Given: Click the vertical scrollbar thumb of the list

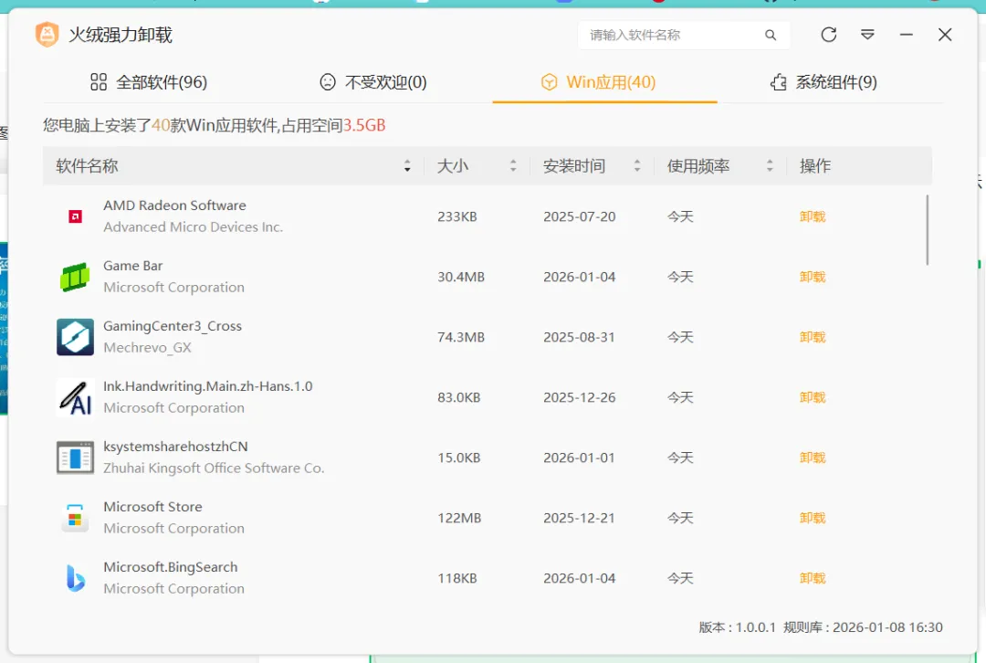Looking at the screenshot, I should [927, 229].
